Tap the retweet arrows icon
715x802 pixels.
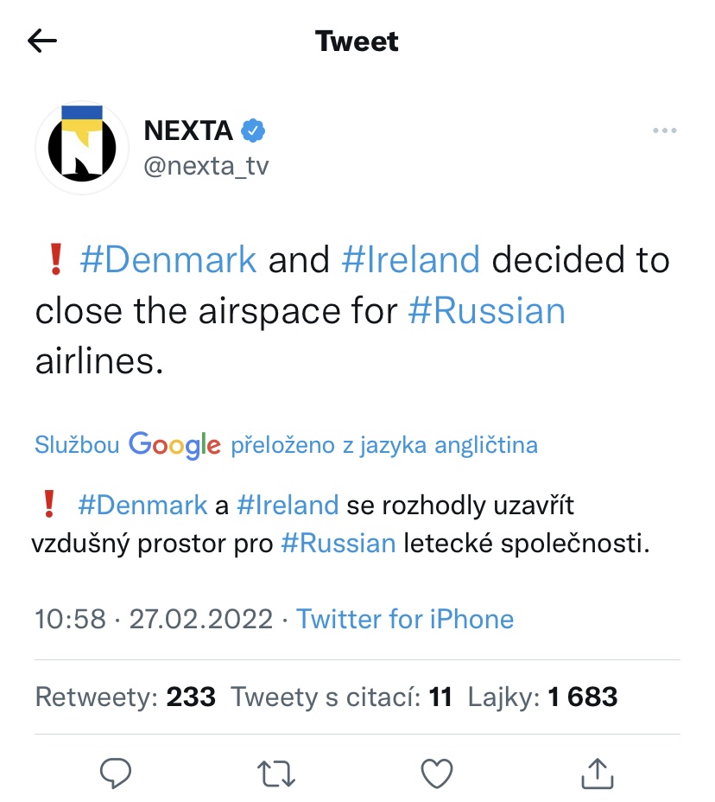pos(276,773)
